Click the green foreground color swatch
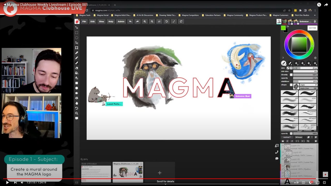 click(x=283, y=28)
